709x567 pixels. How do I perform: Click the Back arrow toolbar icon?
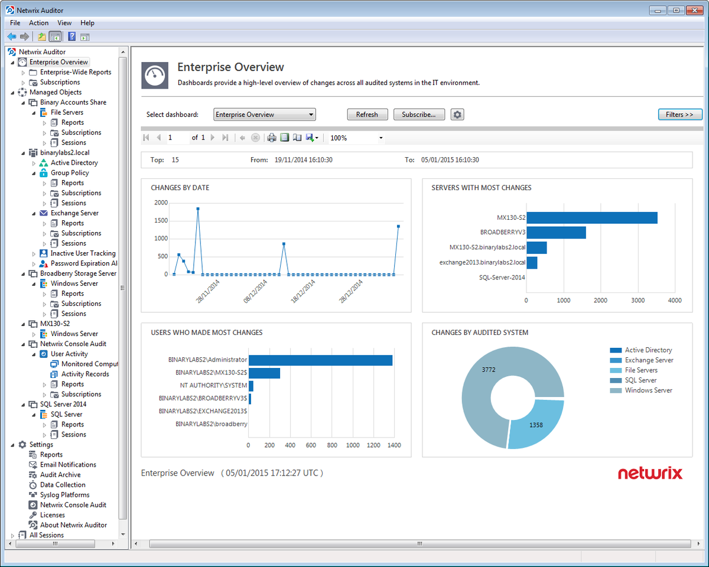point(11,37)
